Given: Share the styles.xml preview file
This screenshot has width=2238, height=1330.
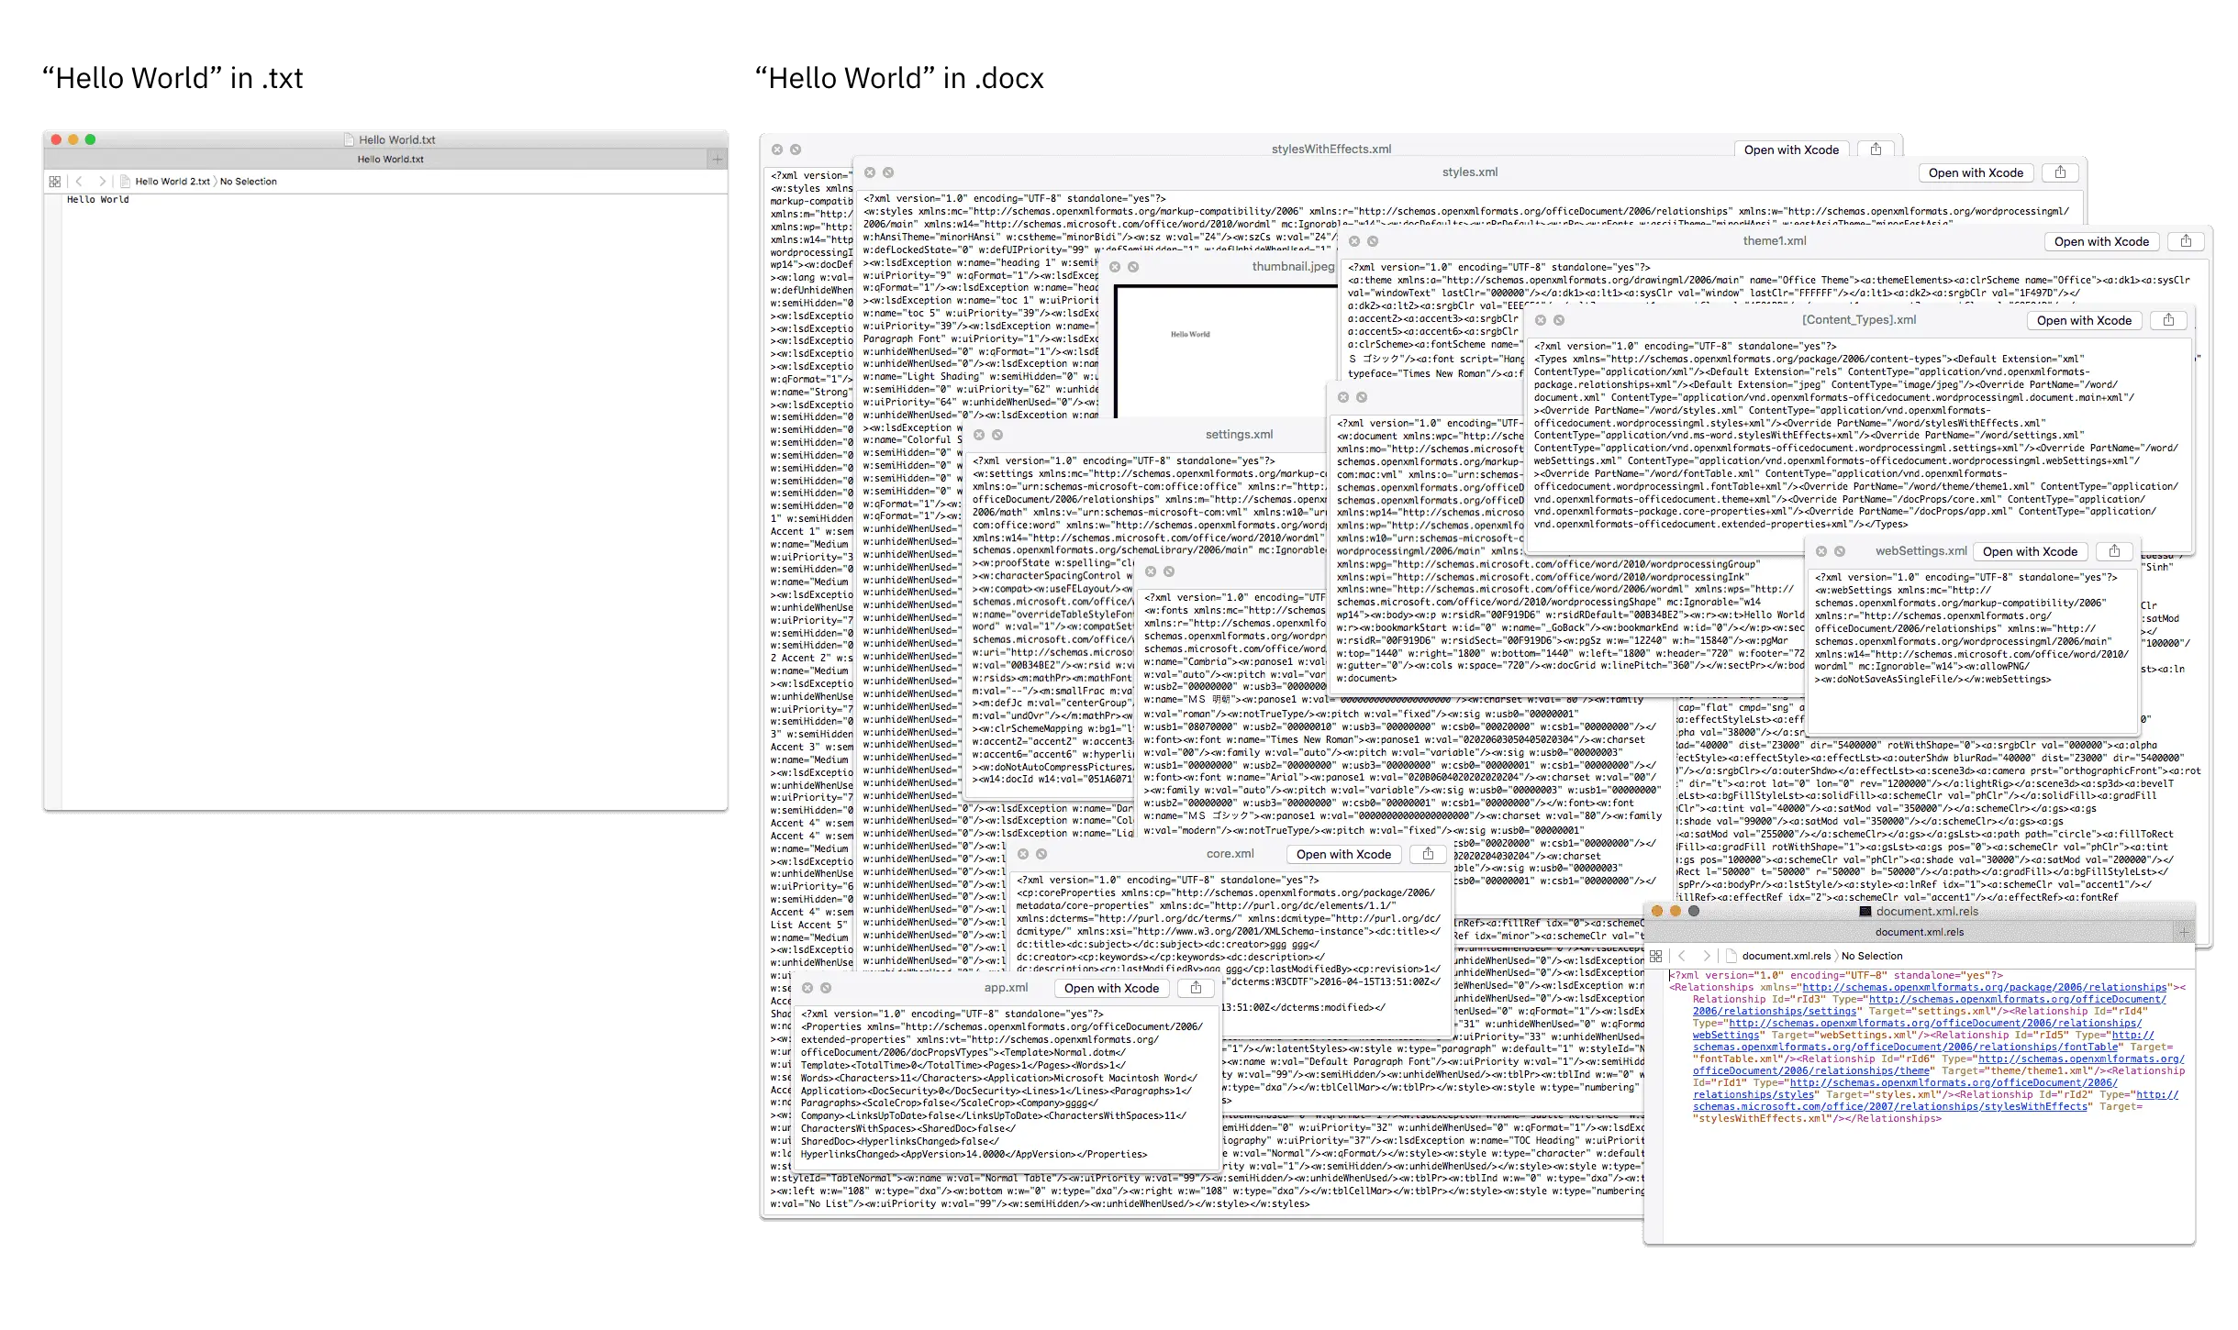Looking at the screenshot, I should click(2060, 172).
